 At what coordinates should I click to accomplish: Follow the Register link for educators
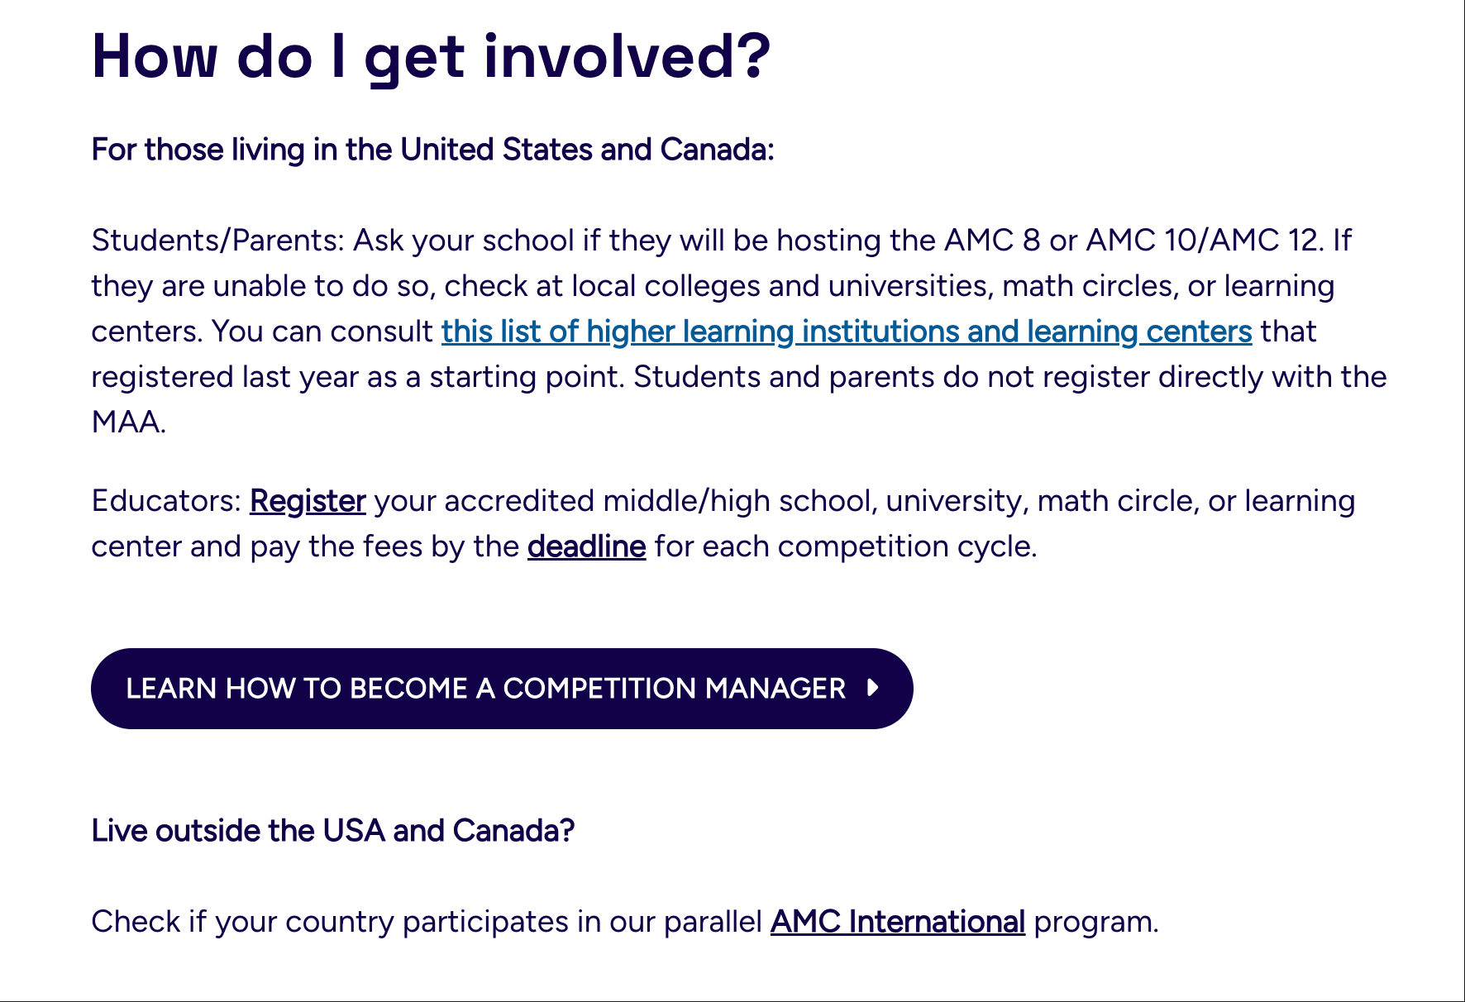pyautogui.click(x=308, y=501)
